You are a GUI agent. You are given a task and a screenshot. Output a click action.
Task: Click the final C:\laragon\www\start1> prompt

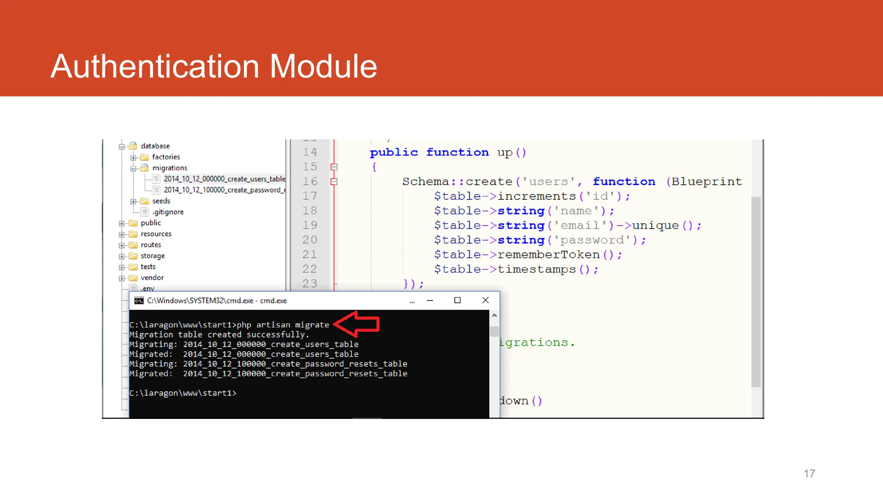pyautogui.click(x=183, y=393)
